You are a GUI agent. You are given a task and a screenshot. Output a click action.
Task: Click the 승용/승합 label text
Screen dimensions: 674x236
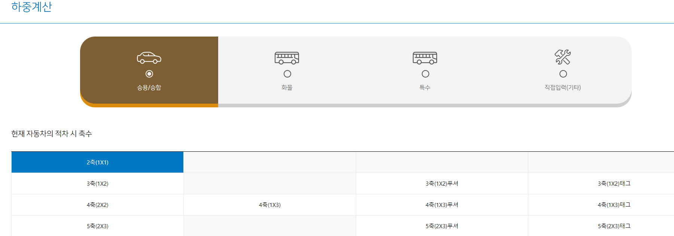tap(149, 88)
